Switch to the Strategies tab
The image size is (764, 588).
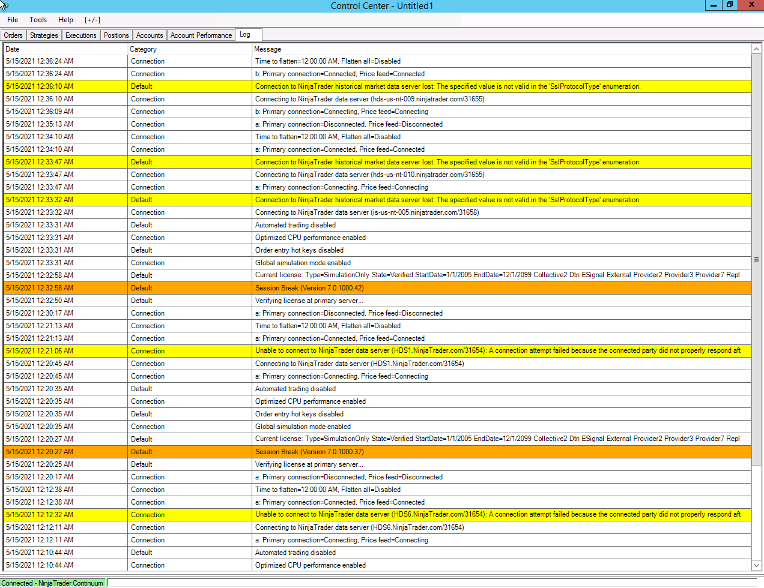point(44,35)
